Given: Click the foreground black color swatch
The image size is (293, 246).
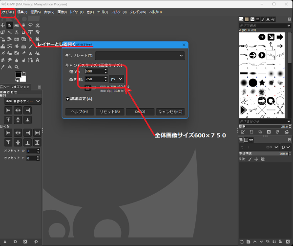Looking at the screenshot, I should click(x=19, y=75).
